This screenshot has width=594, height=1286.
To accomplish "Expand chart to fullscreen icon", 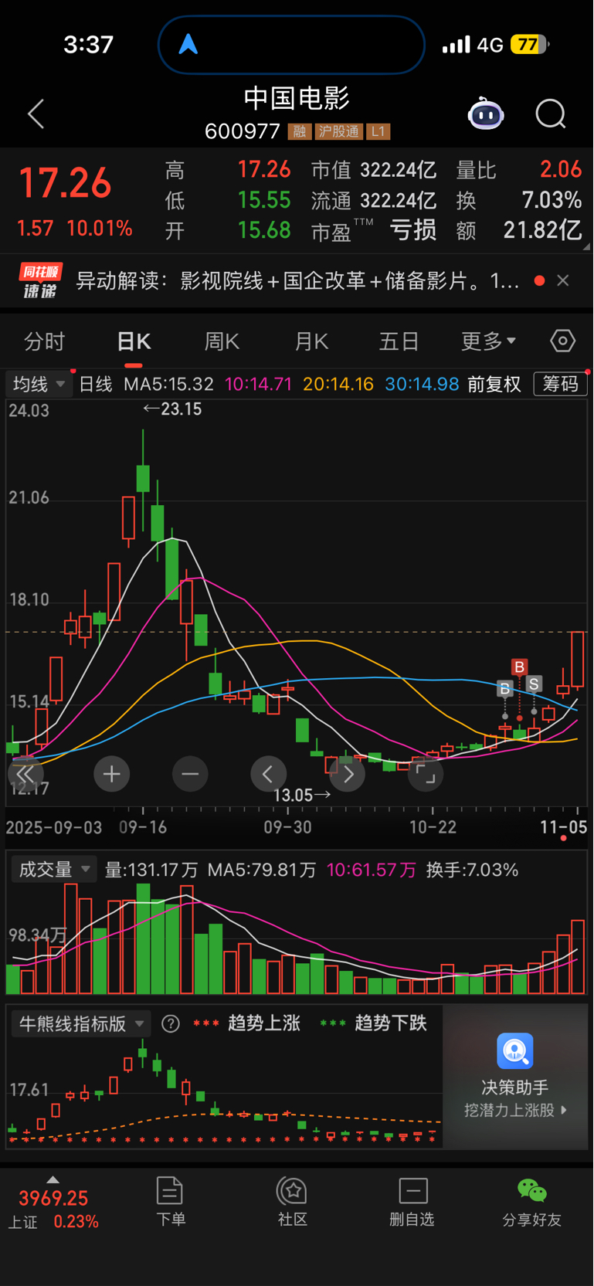I will point(426,774).
